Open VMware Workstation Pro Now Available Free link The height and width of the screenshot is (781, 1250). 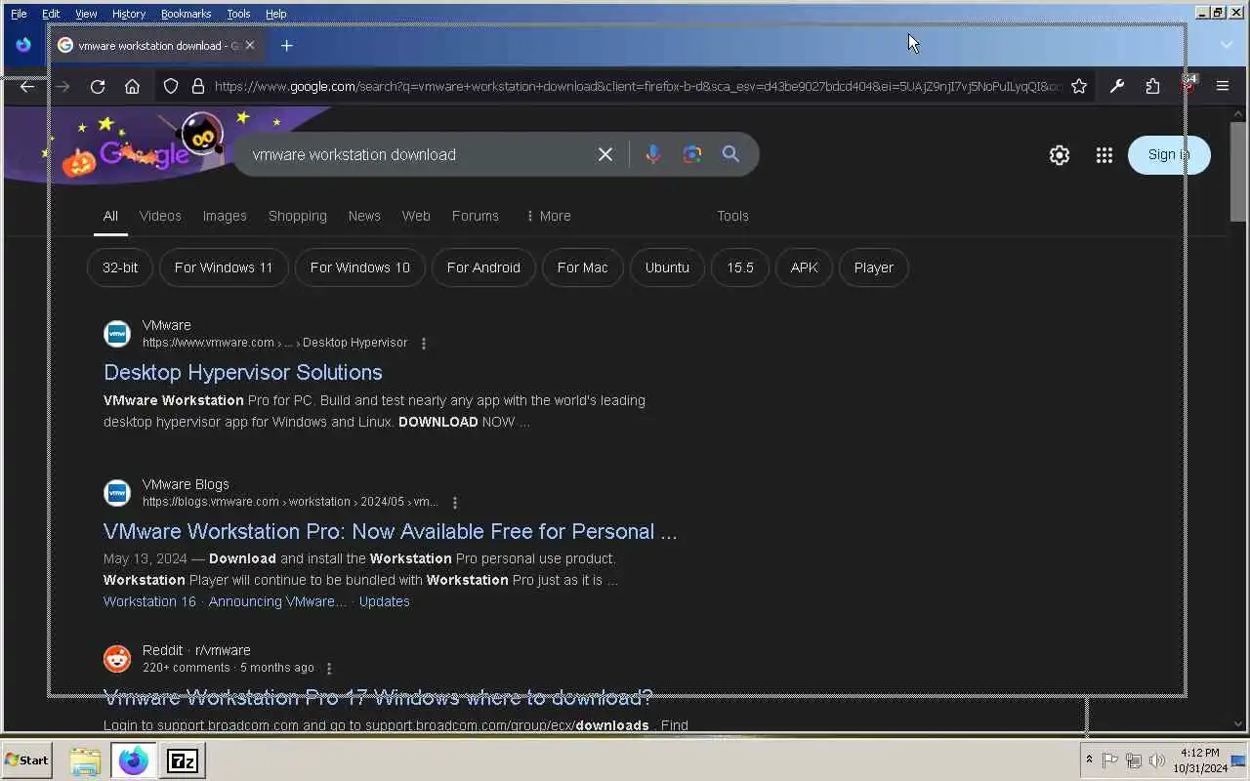[390, 531]
